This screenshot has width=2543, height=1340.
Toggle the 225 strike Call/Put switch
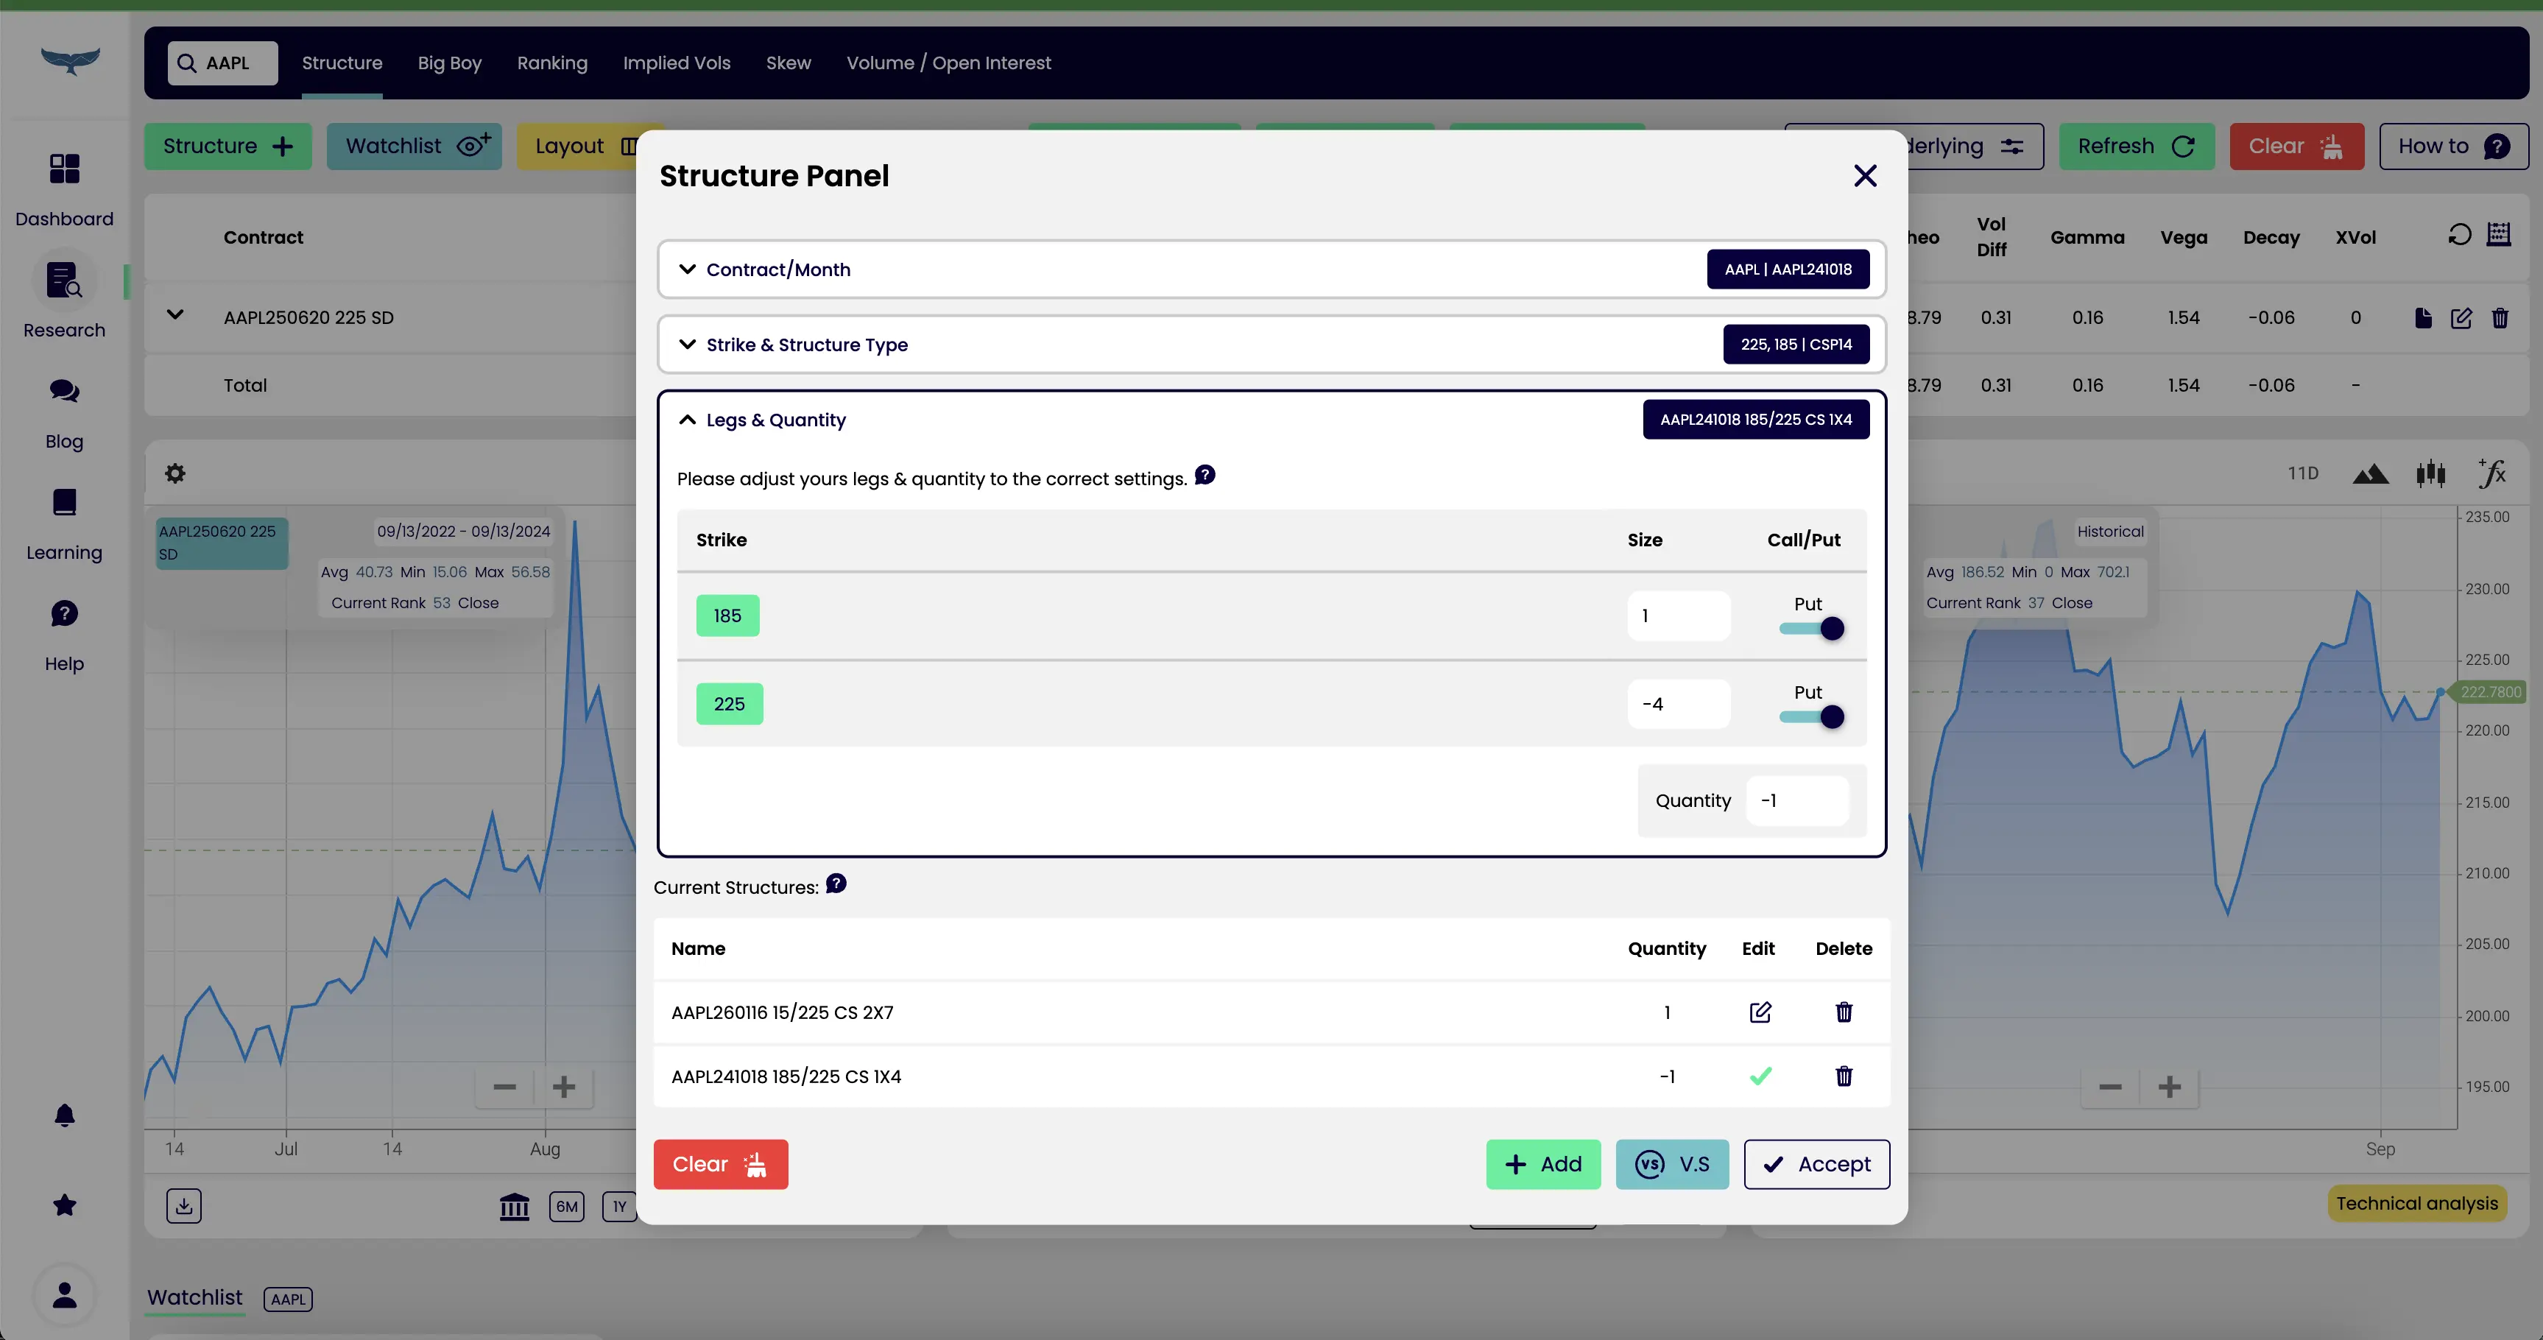click(x=1811, y=718)
